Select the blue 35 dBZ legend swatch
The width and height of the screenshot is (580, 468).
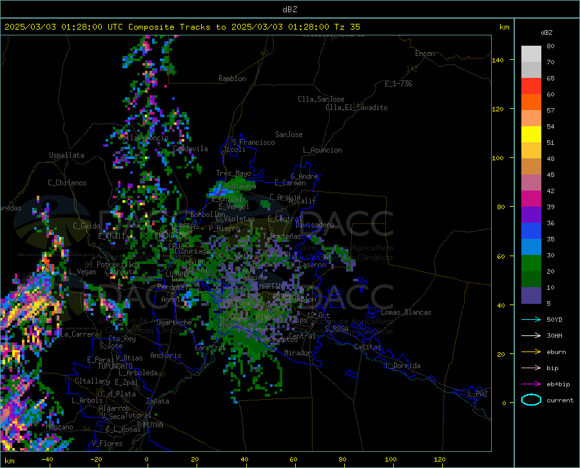click(x=531, y=231)
